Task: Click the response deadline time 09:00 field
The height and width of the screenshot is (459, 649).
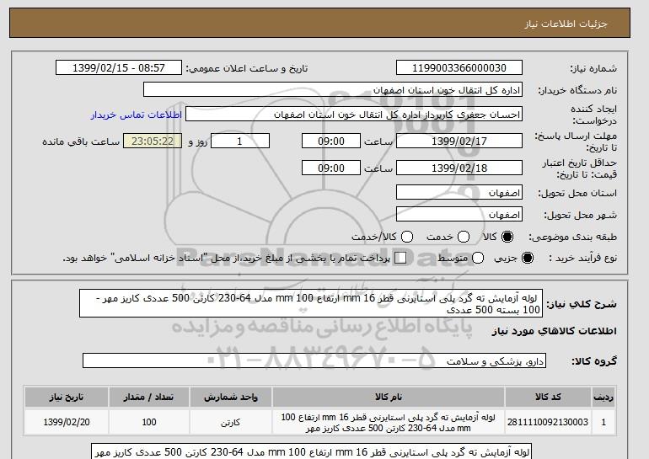Action: coord(331,141)
